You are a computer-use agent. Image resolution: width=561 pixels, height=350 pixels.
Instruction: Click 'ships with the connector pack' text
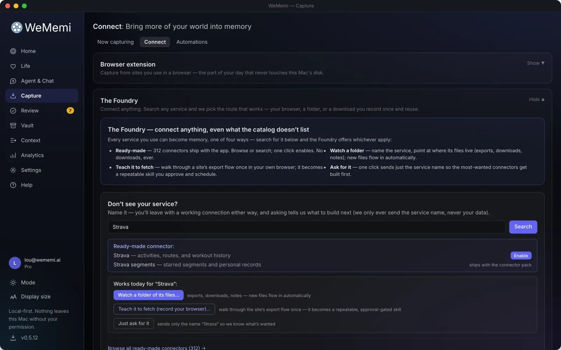click(500, 265)
